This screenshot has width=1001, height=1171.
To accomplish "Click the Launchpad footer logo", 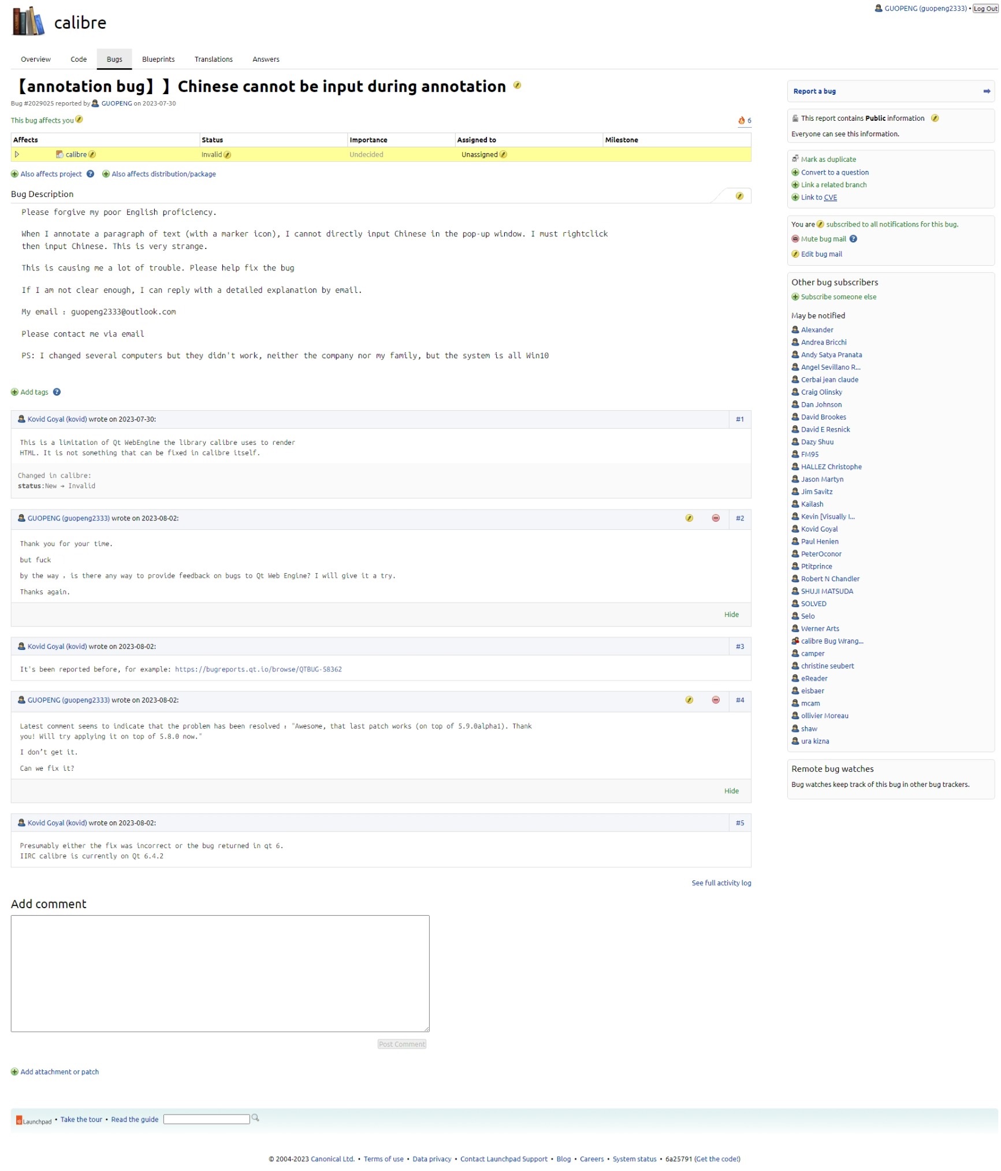I will (34, 1121).
